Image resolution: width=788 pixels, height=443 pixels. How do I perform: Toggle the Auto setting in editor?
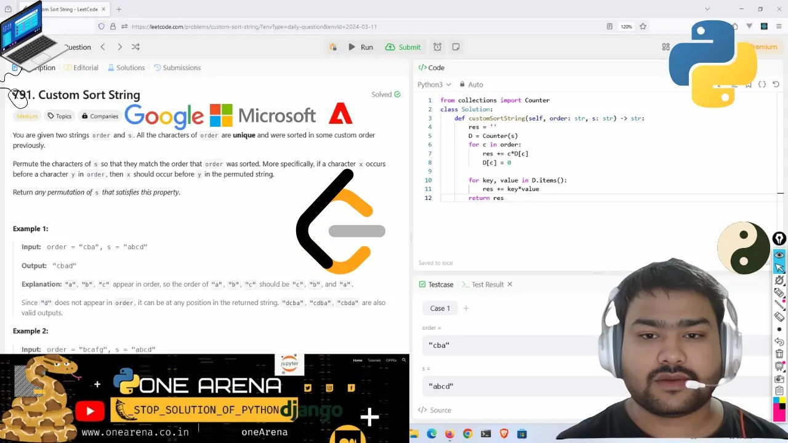tap(471, 84)
